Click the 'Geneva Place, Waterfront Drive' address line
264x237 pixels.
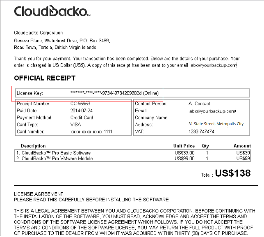click(62, 41)
